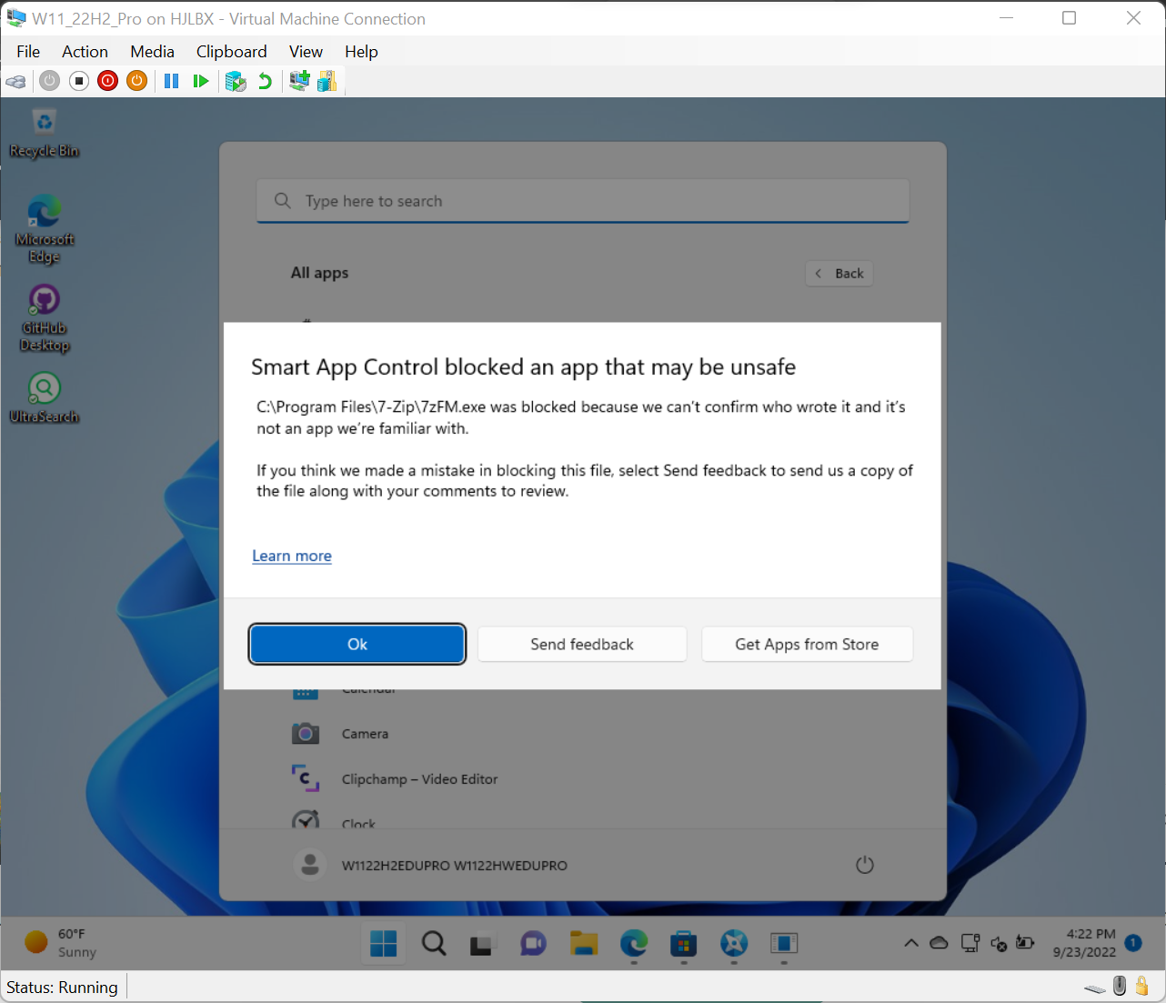Open the W1122H2EDUPRO user account menu
Viewport: 1166px width, 1003px height.
pyautogui.click(x=431, y=865)
